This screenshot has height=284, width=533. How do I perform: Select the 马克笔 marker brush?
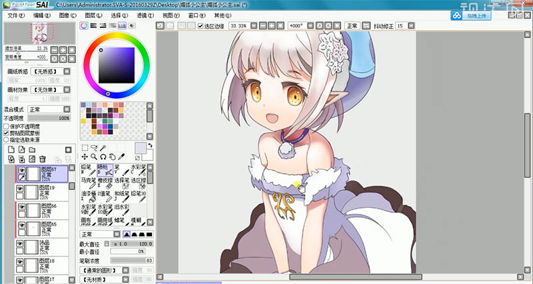[88, 183]
